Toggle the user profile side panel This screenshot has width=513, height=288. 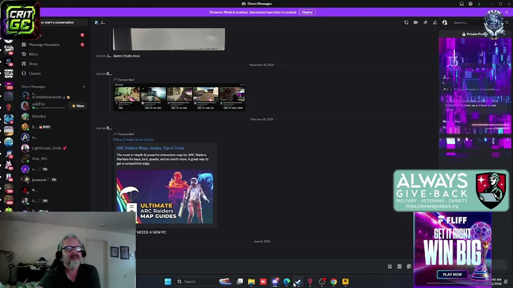(x=445, y=22)
